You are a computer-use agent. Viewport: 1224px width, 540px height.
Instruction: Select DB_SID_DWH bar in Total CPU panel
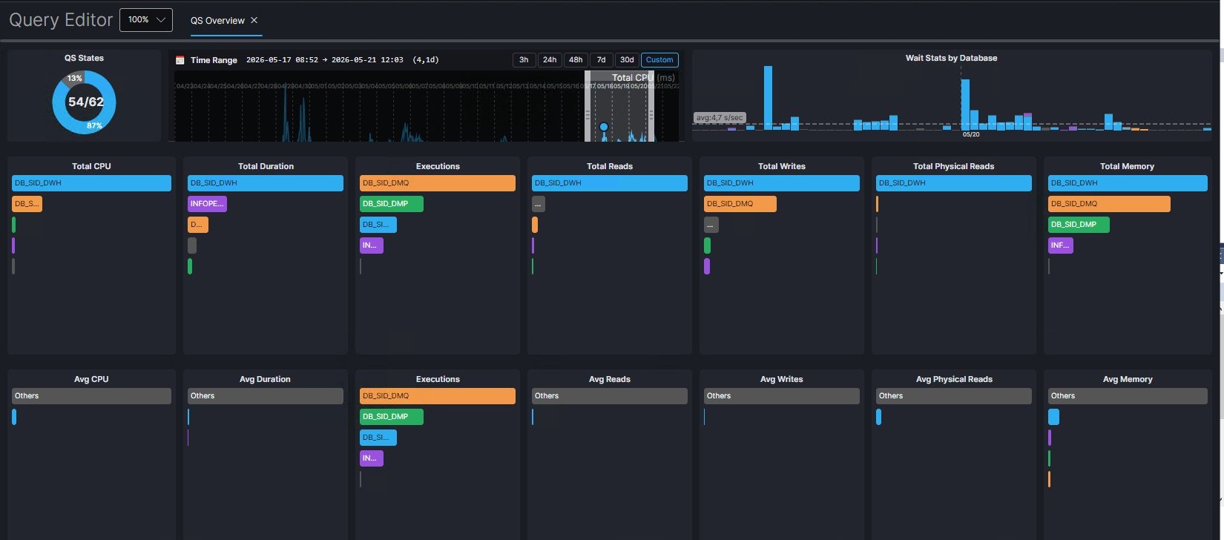[91, 183]
